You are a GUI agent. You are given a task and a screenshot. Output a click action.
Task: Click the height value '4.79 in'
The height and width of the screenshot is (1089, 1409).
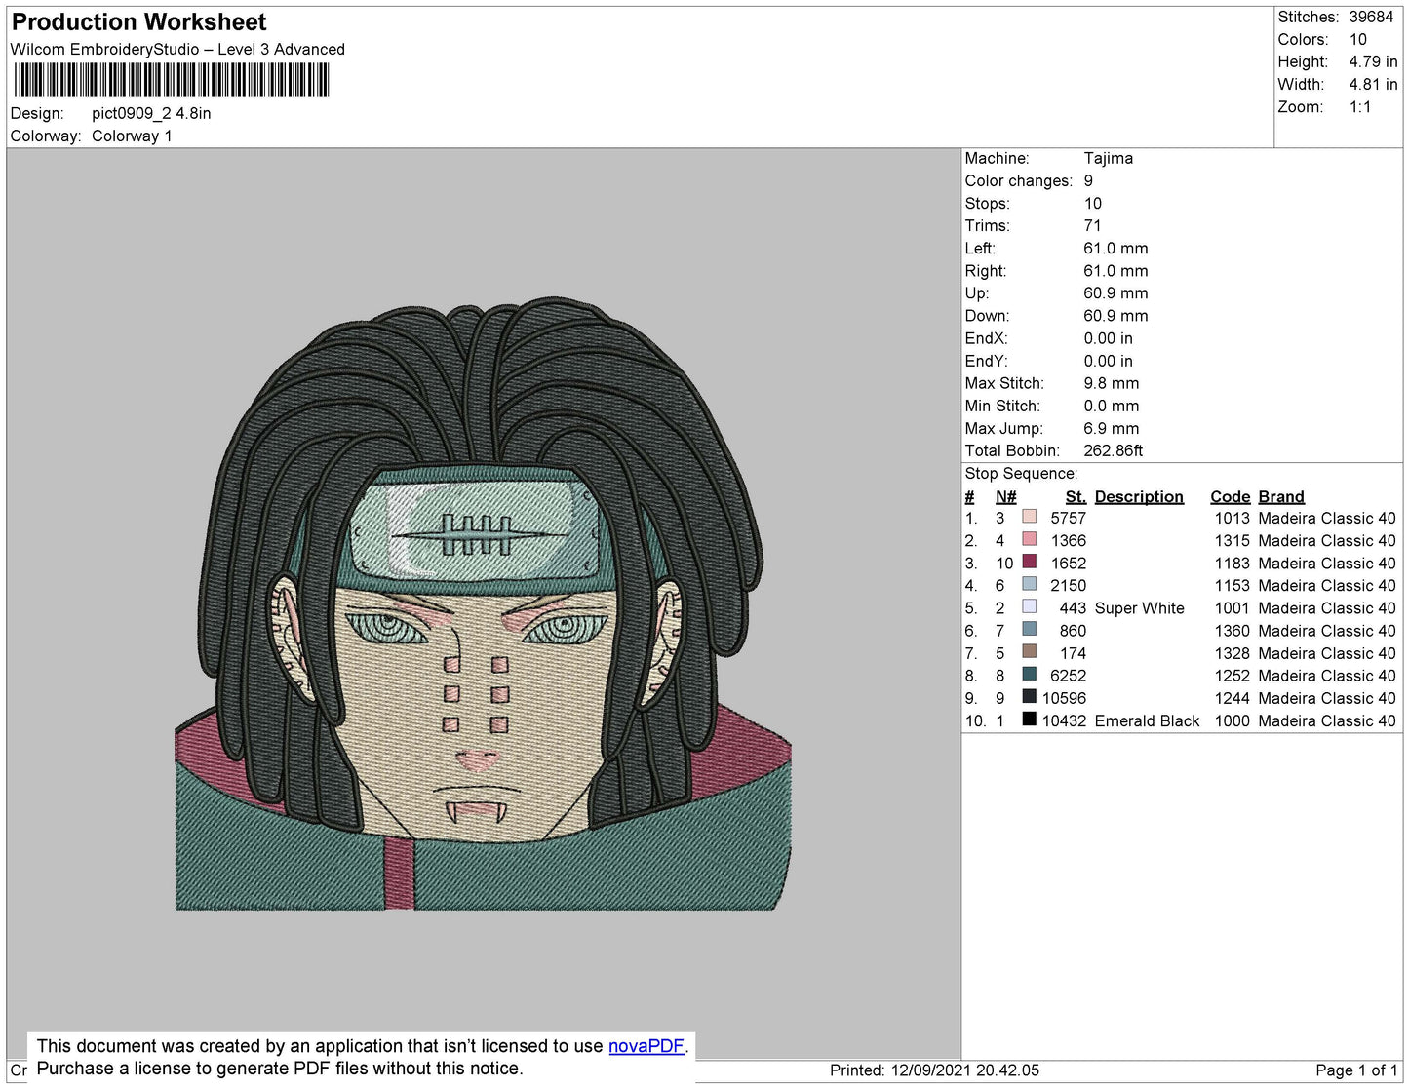point(1373,61)
